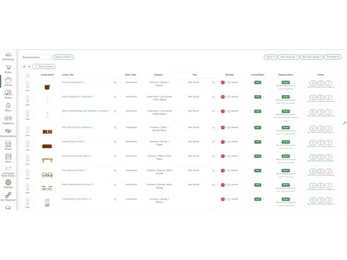Select checkbox for Vintage White Cane Shelves row
Screen dimensions: 347x260
(x=28, y=200)
